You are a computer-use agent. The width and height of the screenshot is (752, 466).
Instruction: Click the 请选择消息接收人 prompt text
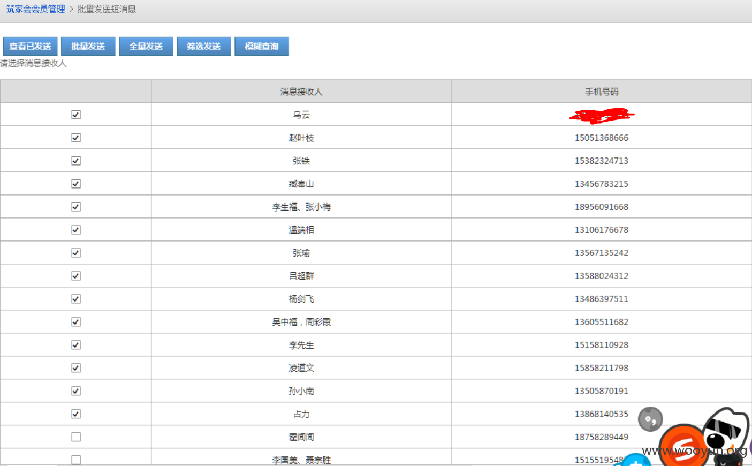pos(33,63)
